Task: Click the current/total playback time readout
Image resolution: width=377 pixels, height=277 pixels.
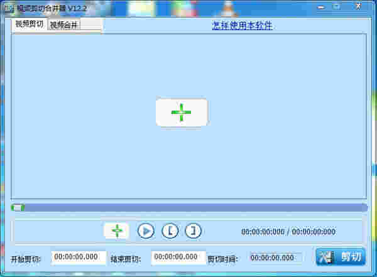Action: pos(288,232)
